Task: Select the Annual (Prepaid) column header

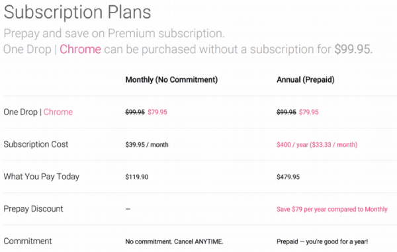Action: point(305,79)
